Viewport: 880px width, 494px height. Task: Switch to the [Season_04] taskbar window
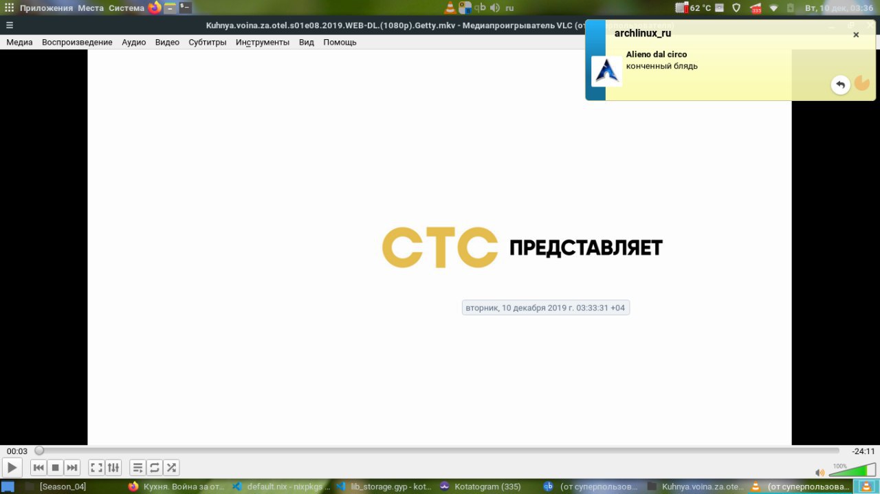coord(63,486)
